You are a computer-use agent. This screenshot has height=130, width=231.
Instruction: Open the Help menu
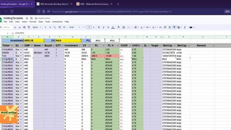67,22
